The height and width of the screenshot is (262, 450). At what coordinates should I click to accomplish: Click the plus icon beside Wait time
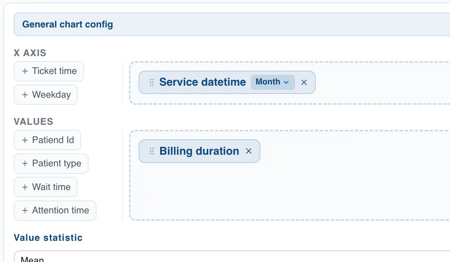point(25,187)
